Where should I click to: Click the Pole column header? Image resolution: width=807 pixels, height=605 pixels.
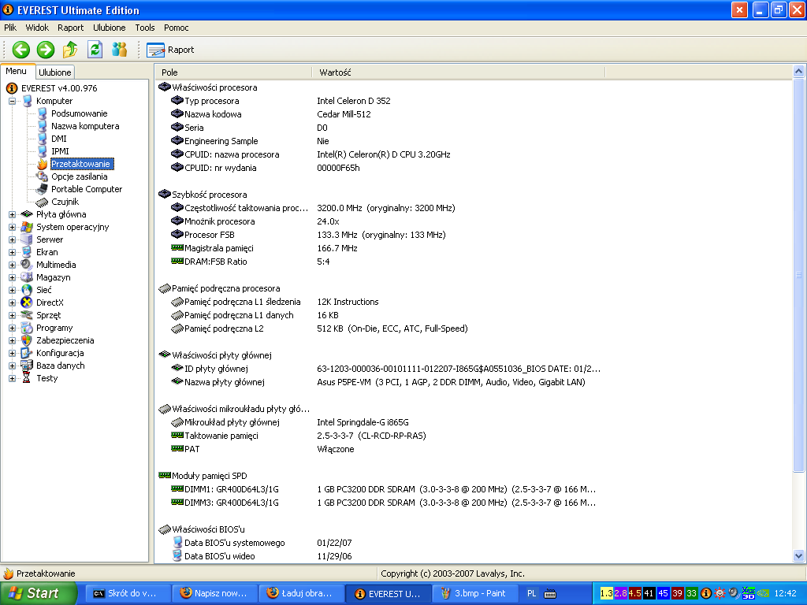233,72
